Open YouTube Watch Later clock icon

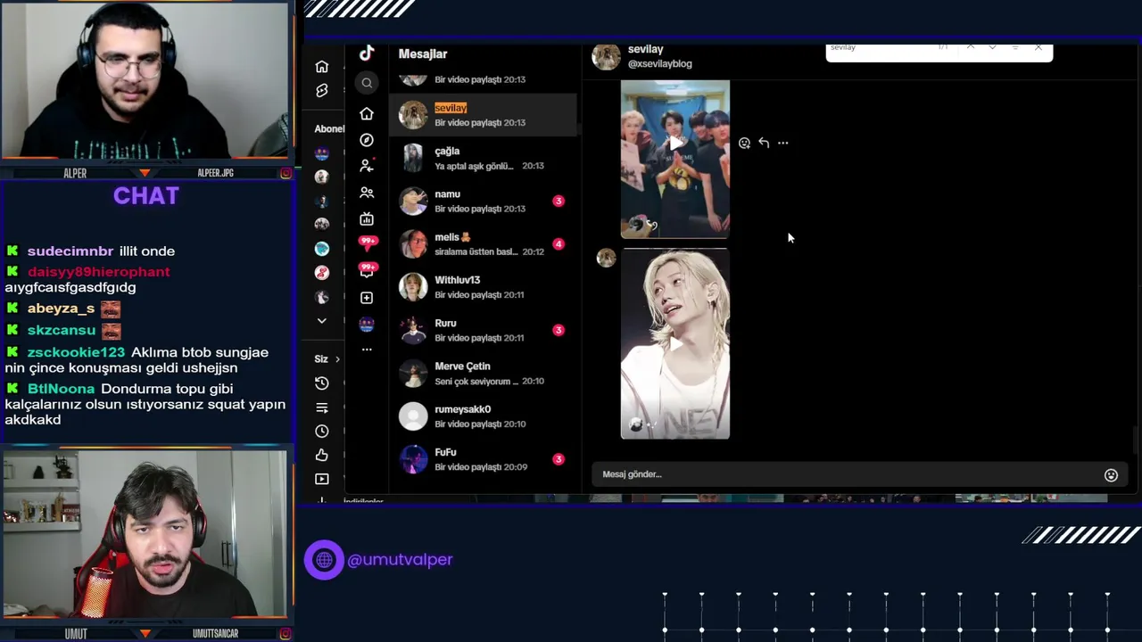click(x=322, y=431)
